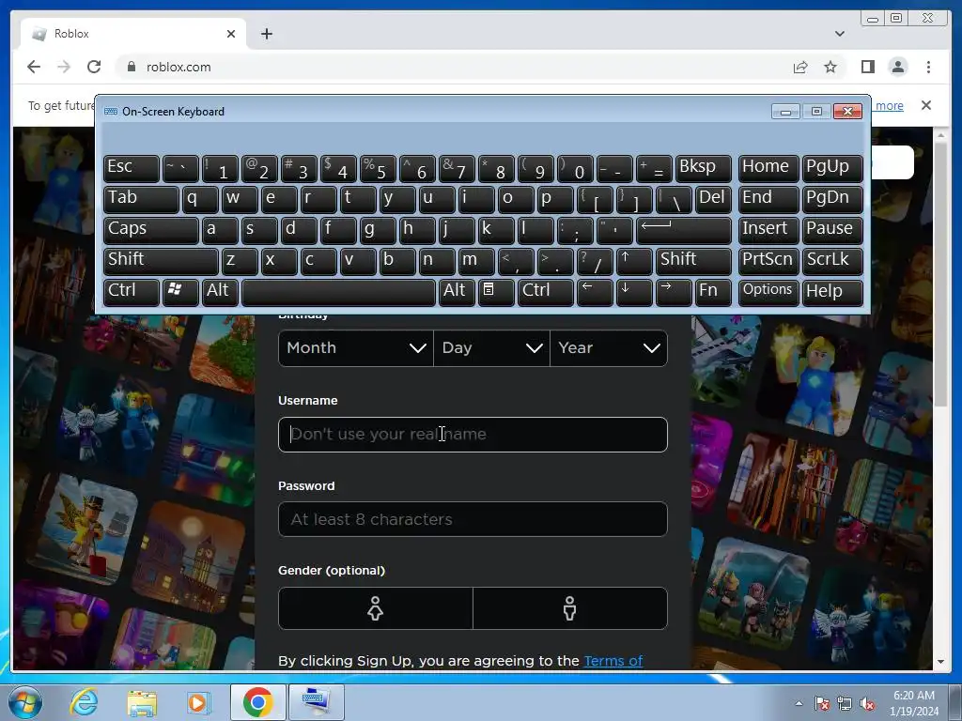Screen dimensions: 962x721
Task: Click the Username input field
Action: (473, 434)
